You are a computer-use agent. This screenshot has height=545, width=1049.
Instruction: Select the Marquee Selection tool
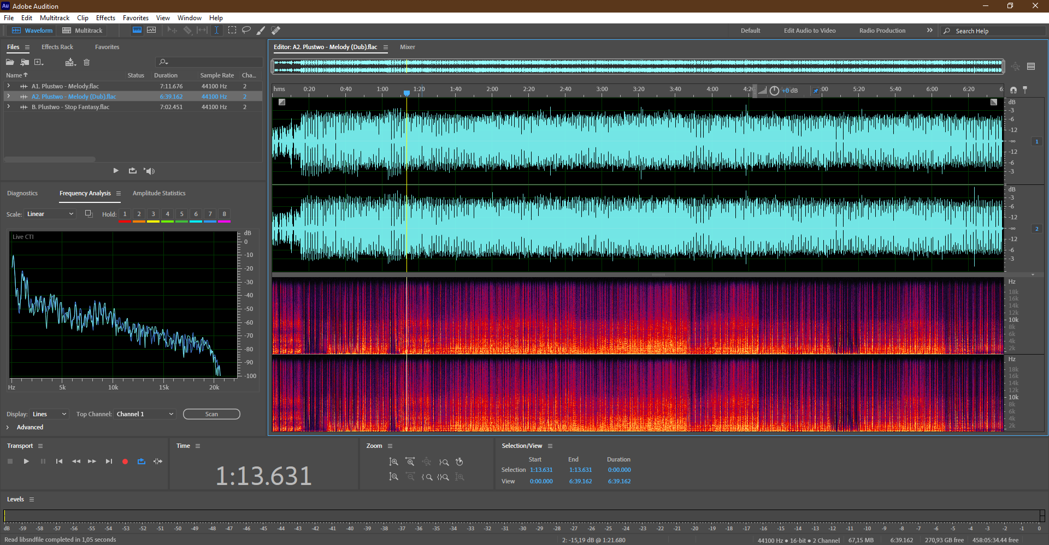pos(232,31)
